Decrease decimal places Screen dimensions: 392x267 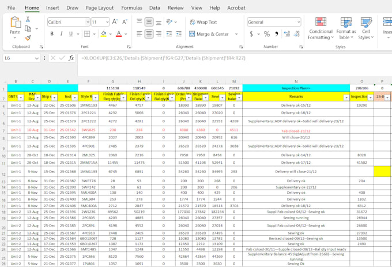[297, 34]
